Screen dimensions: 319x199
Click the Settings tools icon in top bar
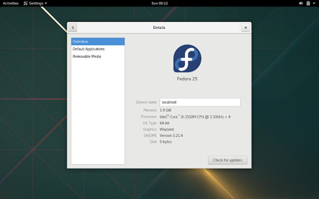click(26, 3)
